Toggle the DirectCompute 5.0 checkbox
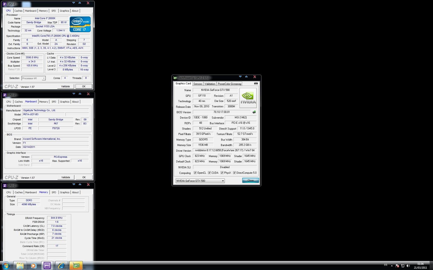This screenshot has width=433, height=270. [x=234, y=173]
